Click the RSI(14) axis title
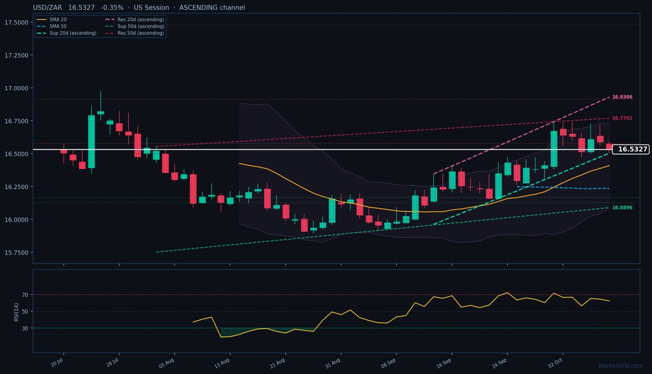652x374 pixels. 16,311
